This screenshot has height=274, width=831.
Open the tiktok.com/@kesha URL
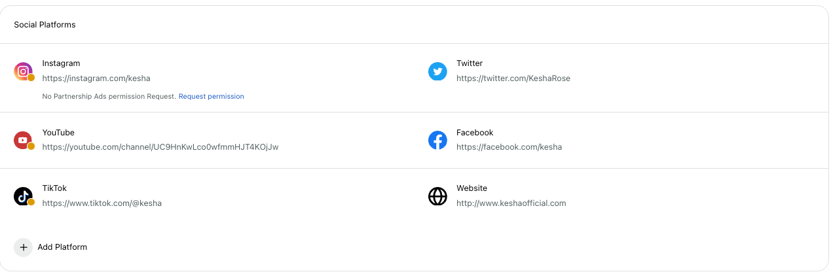102,203
